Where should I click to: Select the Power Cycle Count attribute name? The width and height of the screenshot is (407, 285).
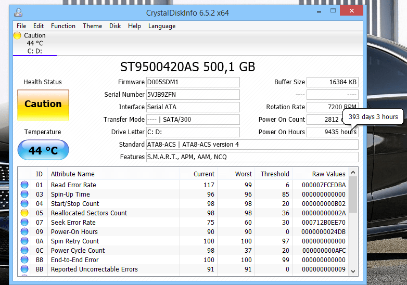click(78, 251)
